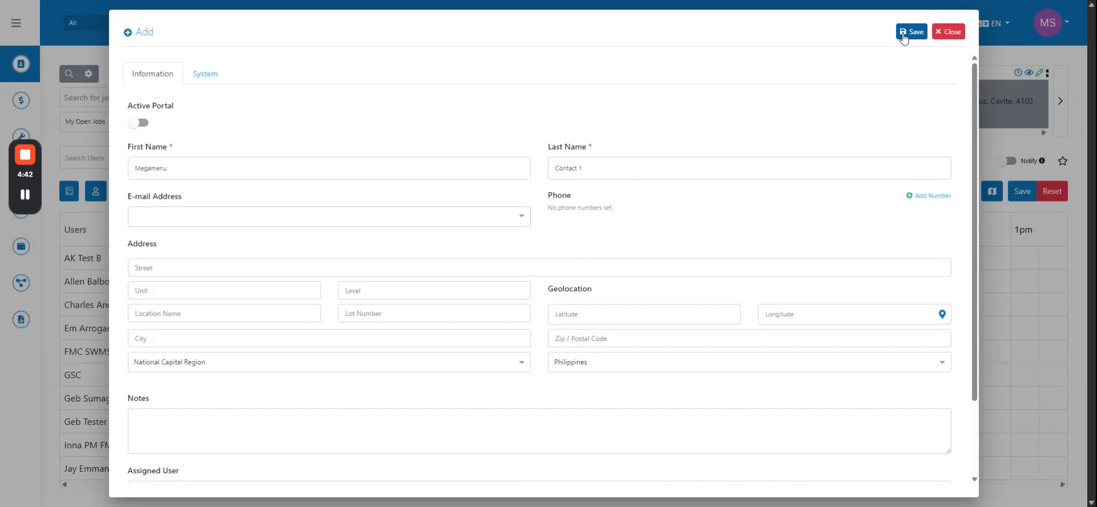Switch to the System tab

[x=205, y=74]
